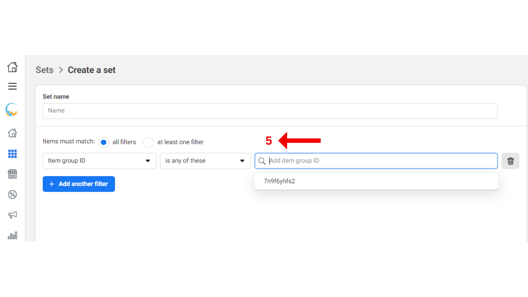This screenshot has height=297, width=528.
Task: Click the Set name input field
Action: [270, 111]
